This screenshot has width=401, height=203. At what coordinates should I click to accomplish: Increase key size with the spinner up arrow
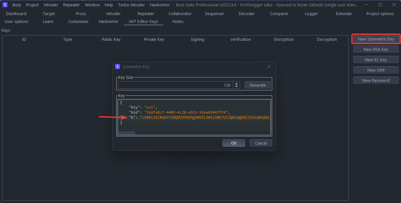point(237,83)
